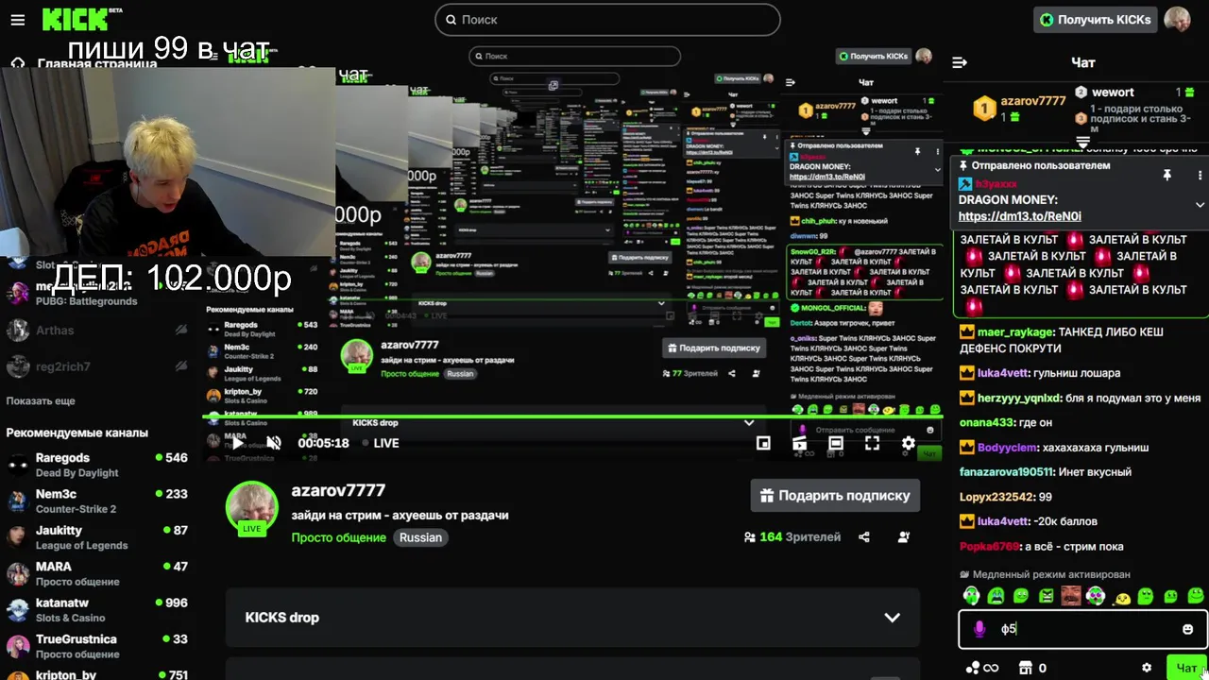Follow azarov7777 with the person icon
Viewport: 1209px width, 680px height.
pyautogui.click(x=904, y=537)
